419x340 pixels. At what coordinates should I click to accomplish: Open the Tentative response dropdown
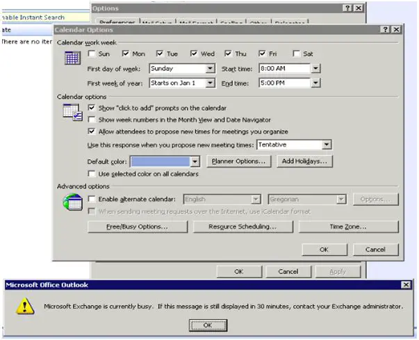tap(327, 145)
